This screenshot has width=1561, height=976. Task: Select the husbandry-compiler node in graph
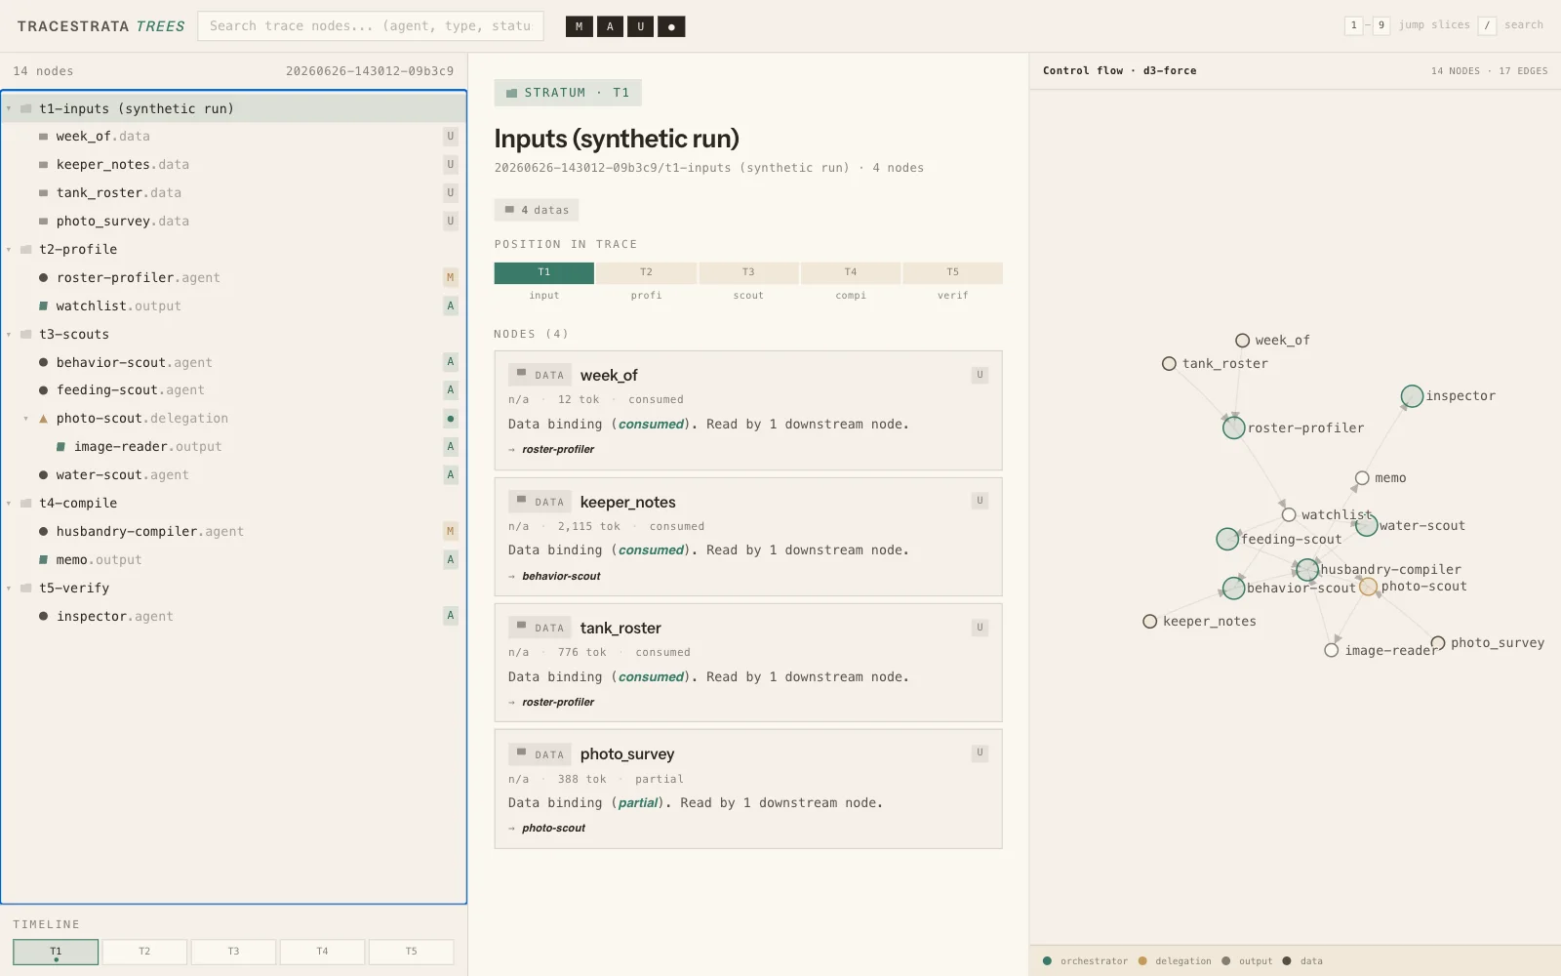pyautogui.click(x=1307, y=570)
